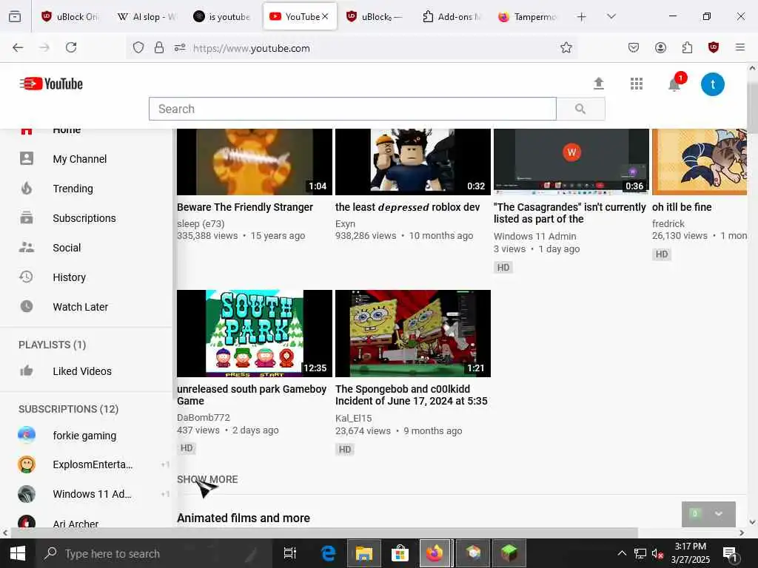
Task: Click the site permissions icon
Action: coord(180,47)
